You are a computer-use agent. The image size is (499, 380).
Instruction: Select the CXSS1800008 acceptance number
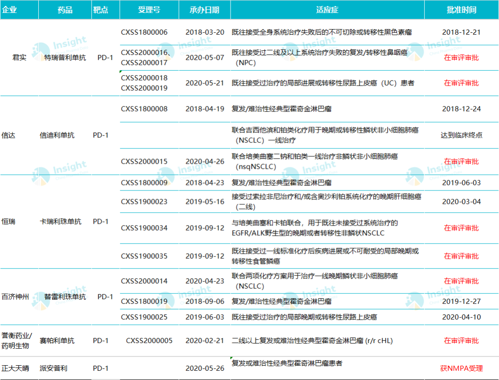(x=144, y=109)
